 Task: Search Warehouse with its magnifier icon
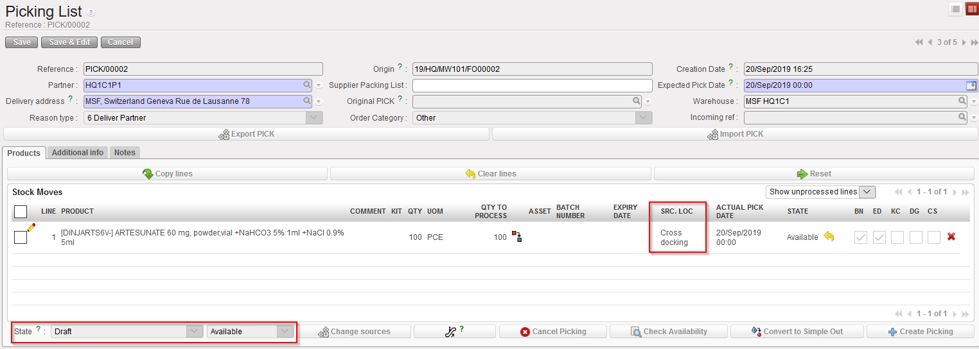point(962,101)
